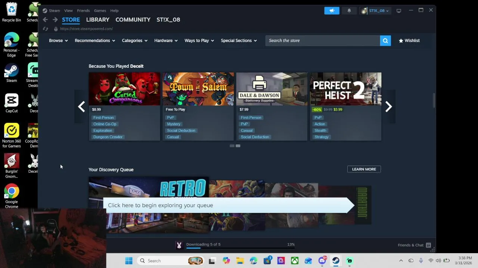Click the Steam store page scrollbar
Viewport: 478px width, 268px height.
pyautogui.click(x=434, y=100)
